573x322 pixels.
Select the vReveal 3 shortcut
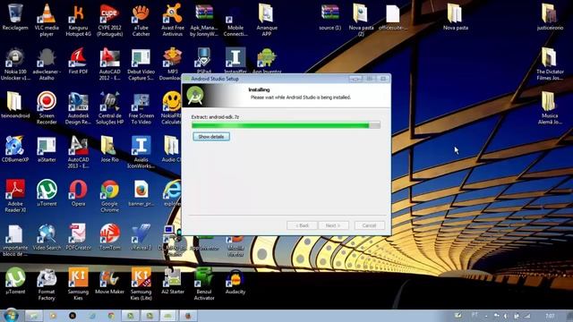(141, 237)
